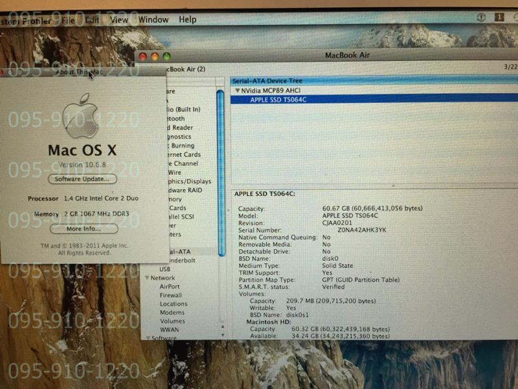Select Parallel SCSI in the sidebar
Image resolution: width=518 pixels, height=389 pixels.
point(180,217)
